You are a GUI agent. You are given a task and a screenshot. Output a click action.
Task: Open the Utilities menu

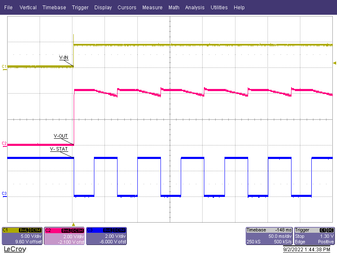coord(219,7)
